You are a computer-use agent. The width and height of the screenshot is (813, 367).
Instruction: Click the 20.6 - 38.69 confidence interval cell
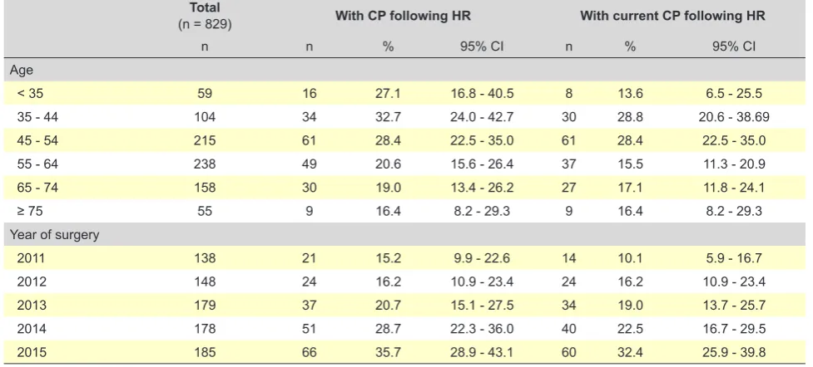[734, 117]
